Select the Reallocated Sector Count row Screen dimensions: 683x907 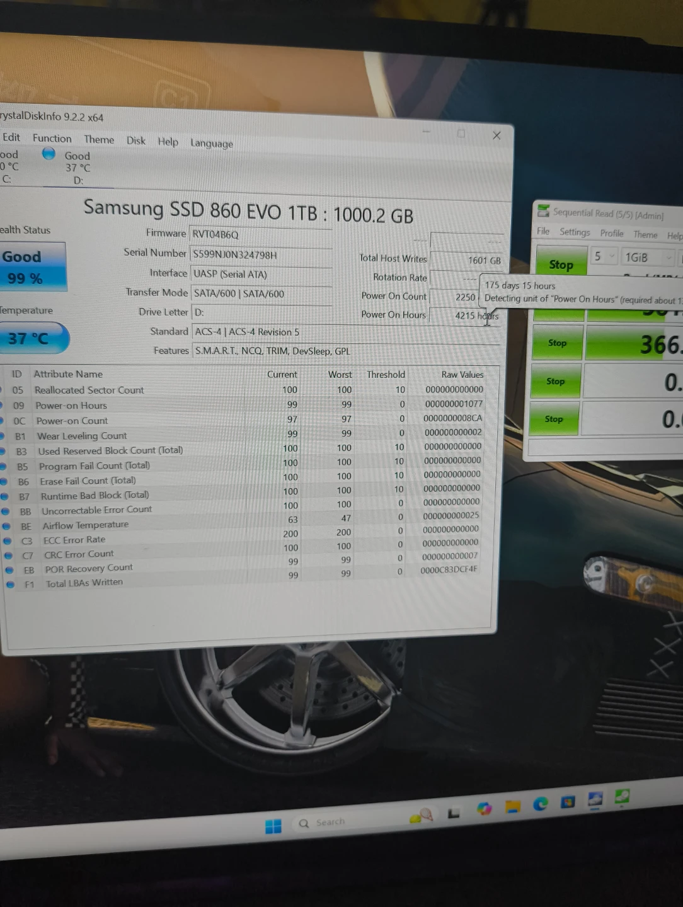click(x=249, y=390)
